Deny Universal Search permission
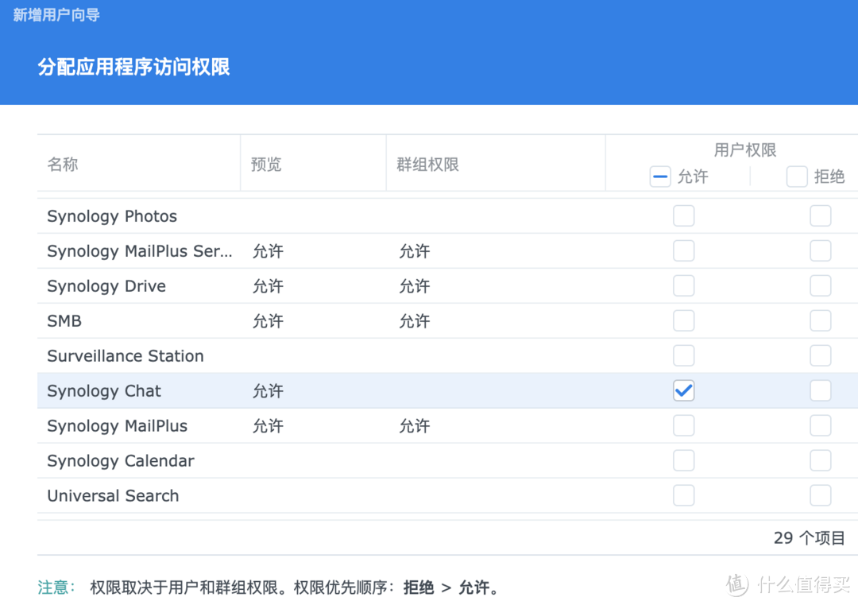 pos(820,495)
